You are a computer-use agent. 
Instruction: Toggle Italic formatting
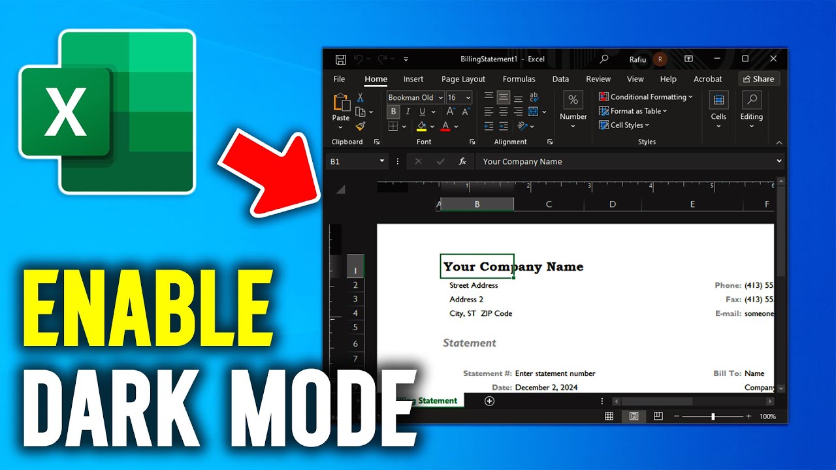(407, 112)
